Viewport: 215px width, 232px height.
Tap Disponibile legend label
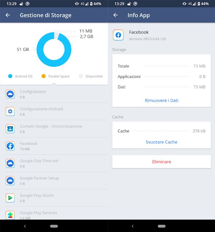(x=94, y=76)
